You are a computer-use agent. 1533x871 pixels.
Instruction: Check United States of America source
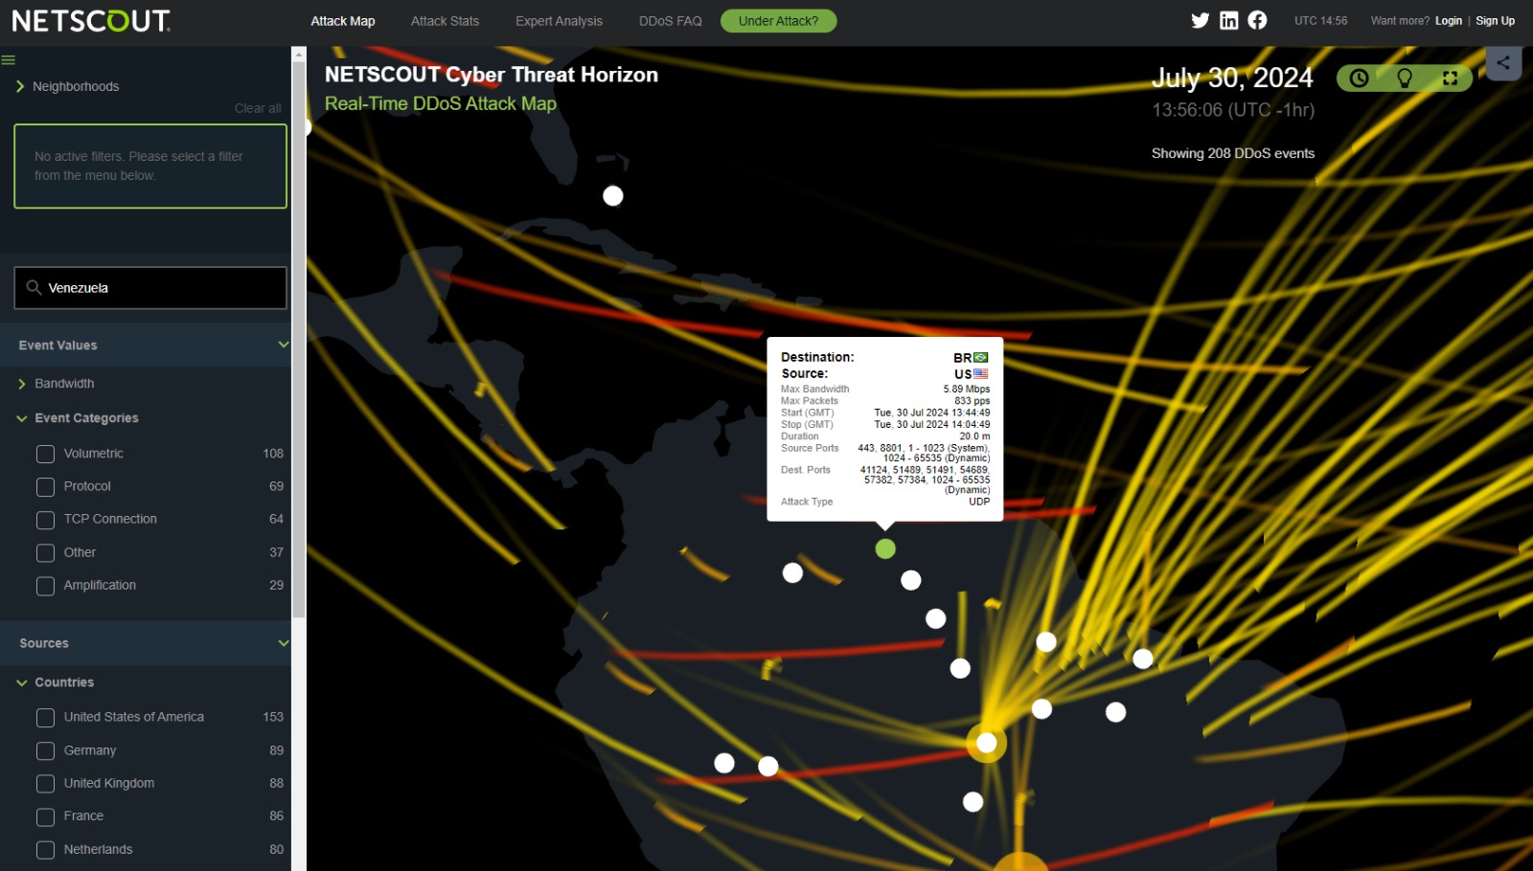[x=45, y=718]
